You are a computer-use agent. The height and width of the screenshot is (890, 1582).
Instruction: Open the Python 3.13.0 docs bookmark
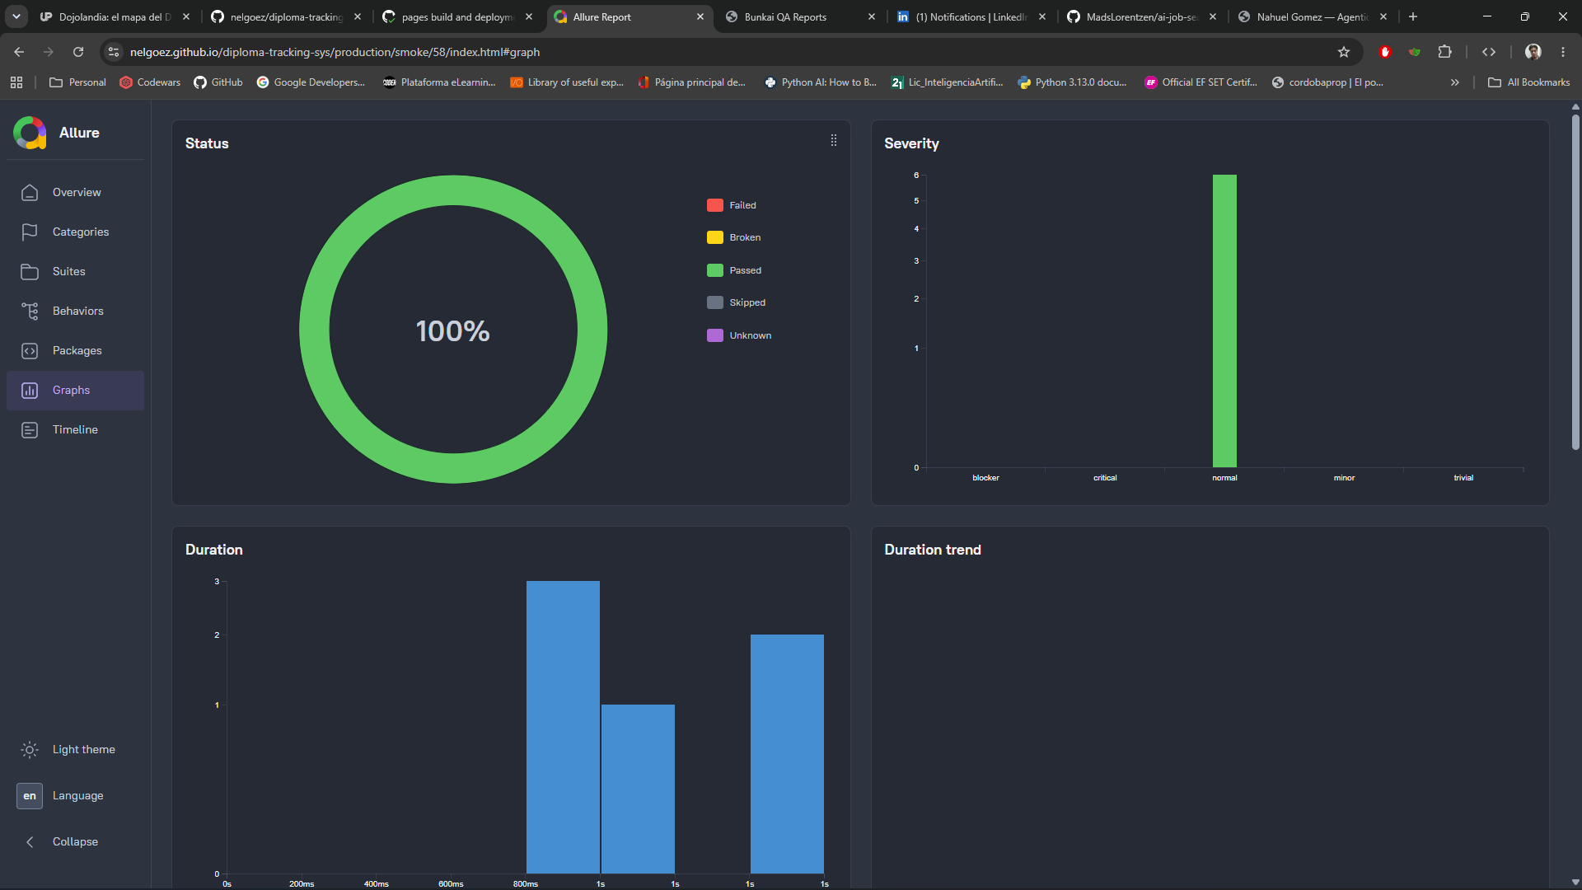point(1072,82)
